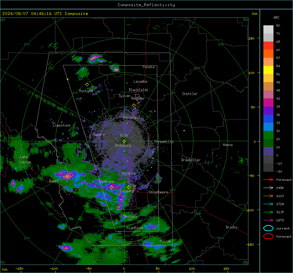Viewport: 293px width, 273px height.
Task: Select the top white swatch near 80 dBZ
Action: point(268,30)
